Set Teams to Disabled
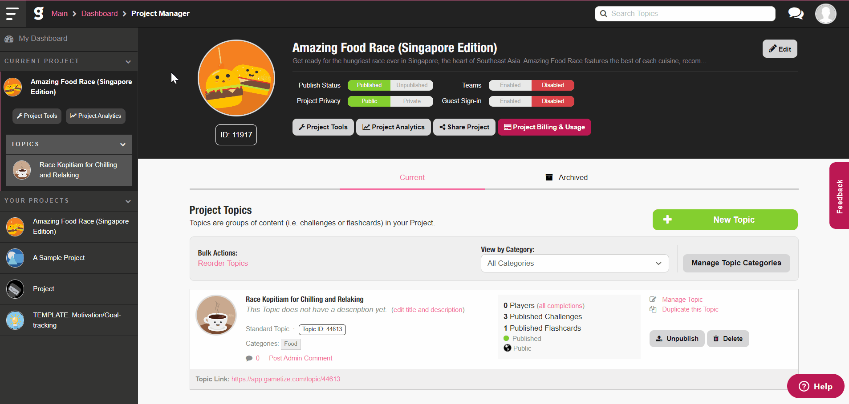This screenshot has height=404, width=849. 553,85
